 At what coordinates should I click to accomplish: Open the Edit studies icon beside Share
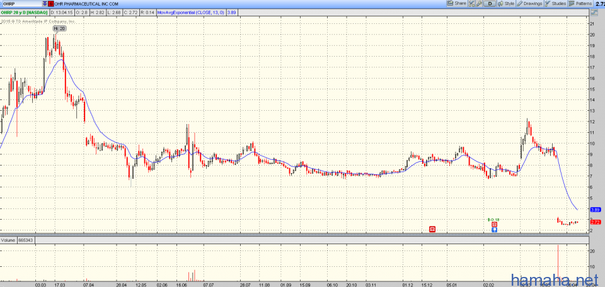[472, 4]
